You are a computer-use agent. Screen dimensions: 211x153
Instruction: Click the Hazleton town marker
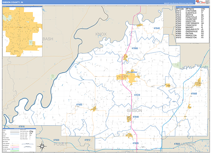[140, 25]
